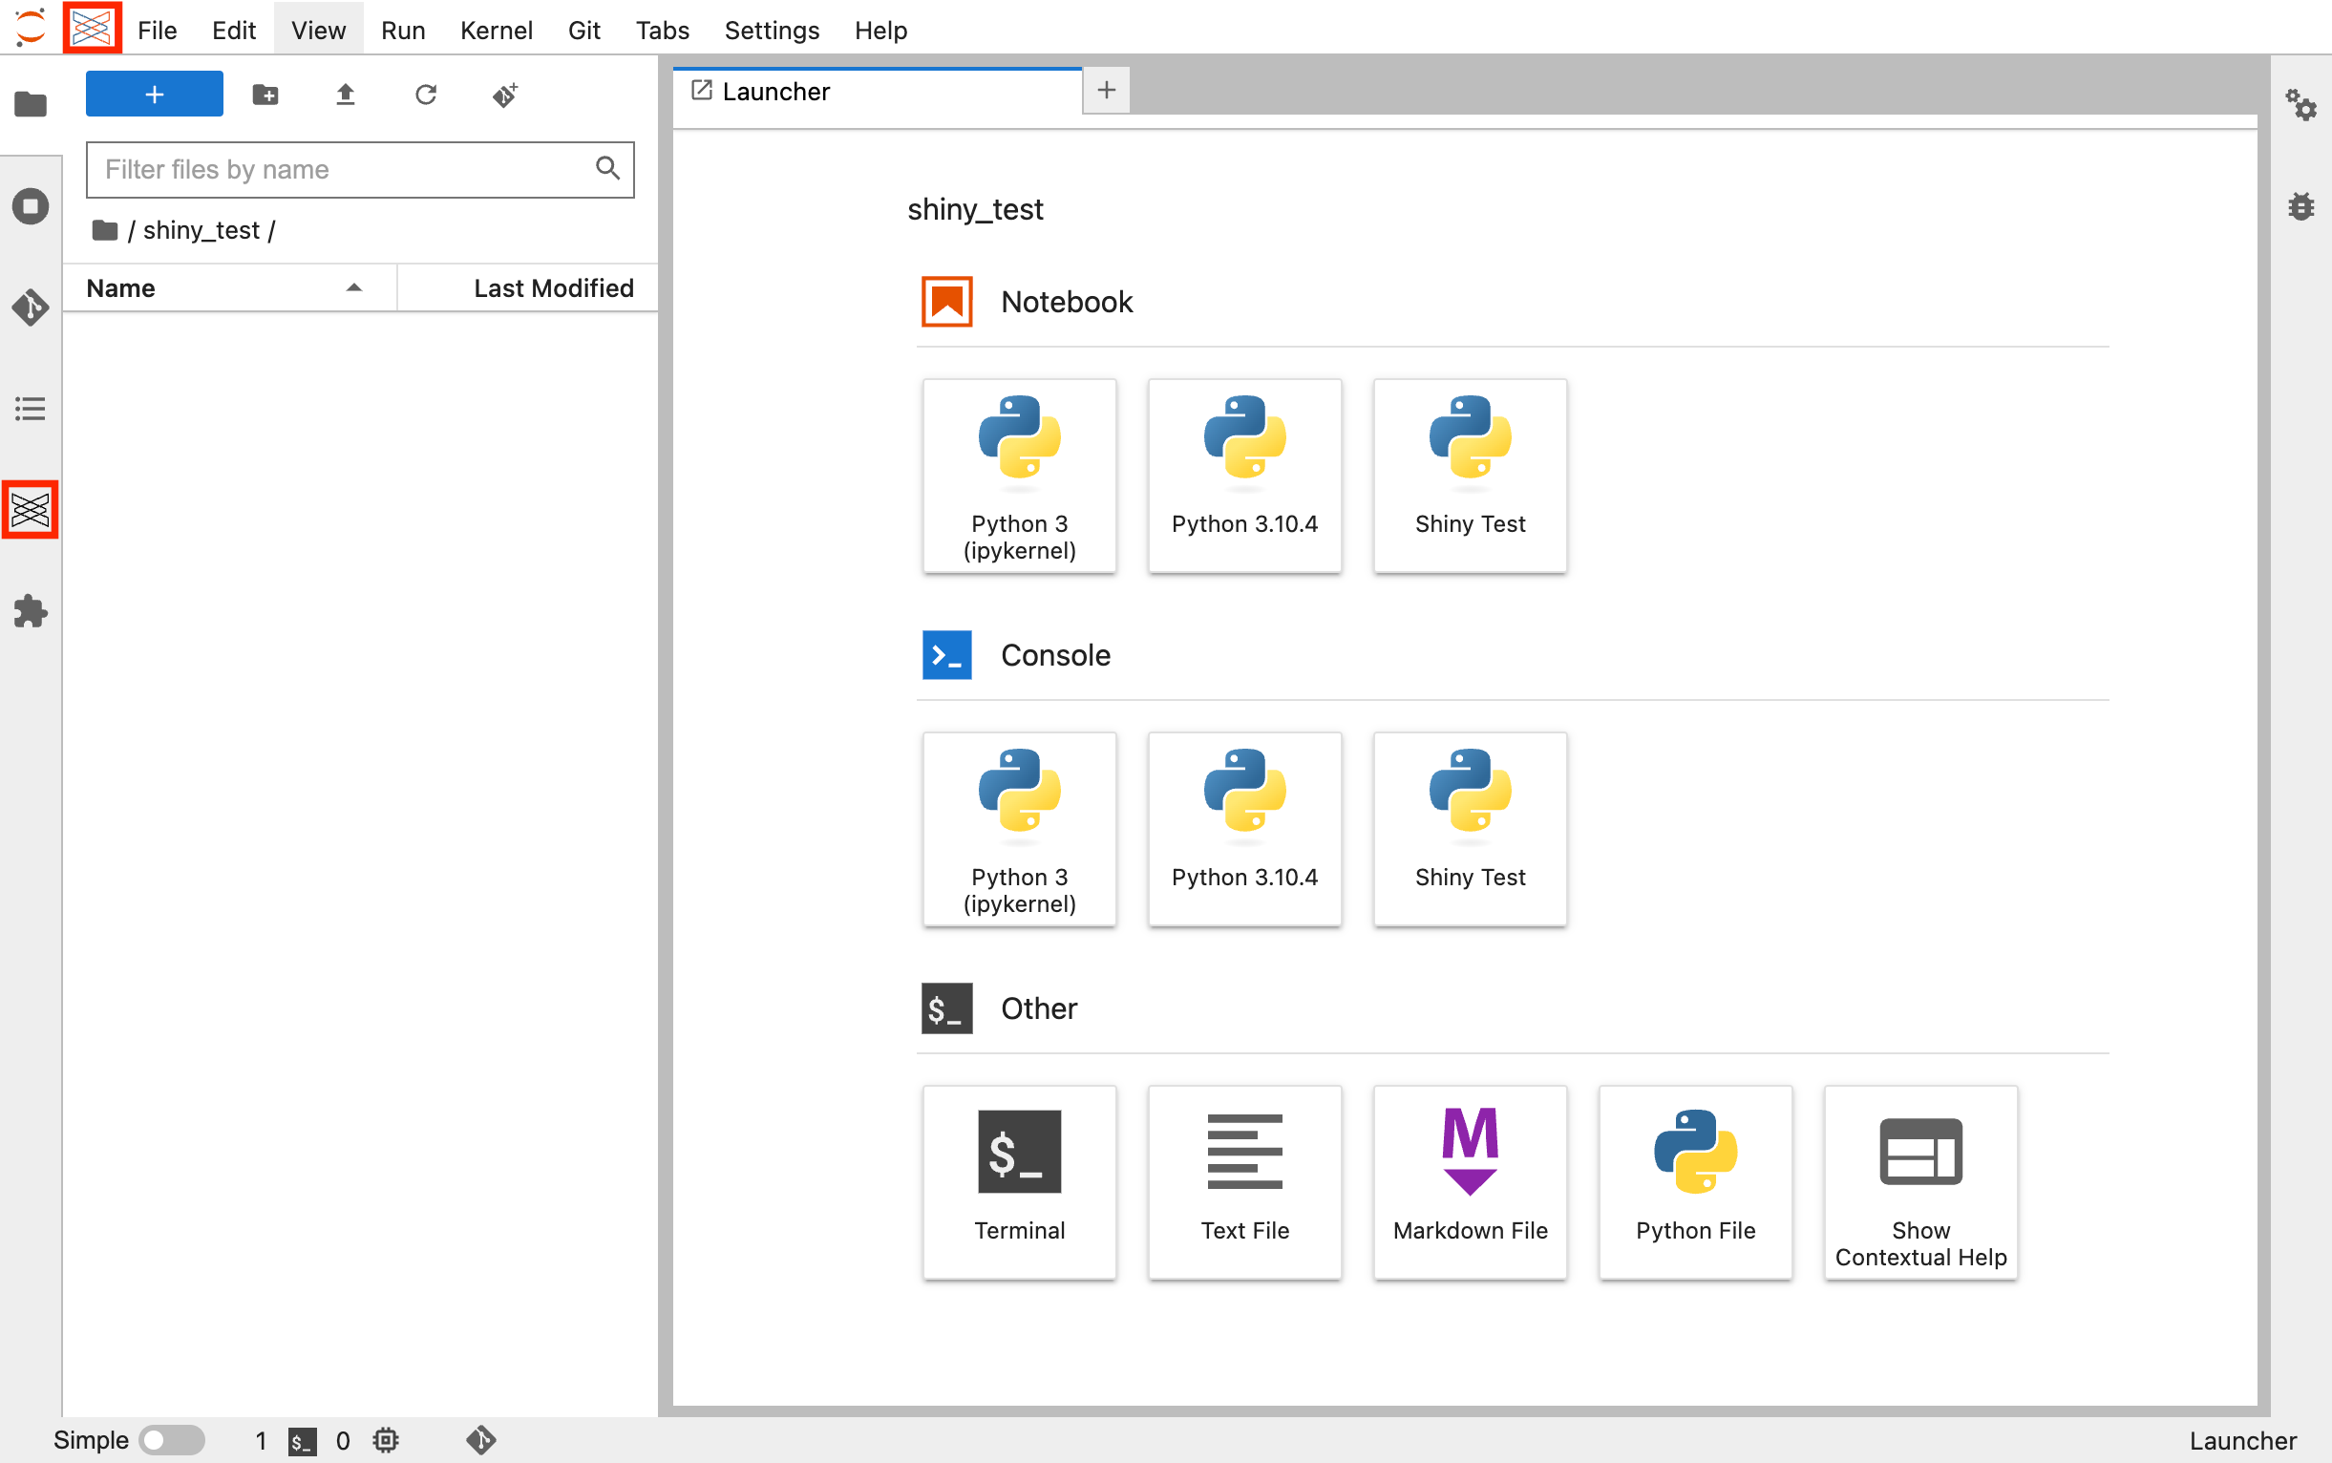Open a new Python File
This screenshot has width=2332, height=1463.
pos(1693,1170)
